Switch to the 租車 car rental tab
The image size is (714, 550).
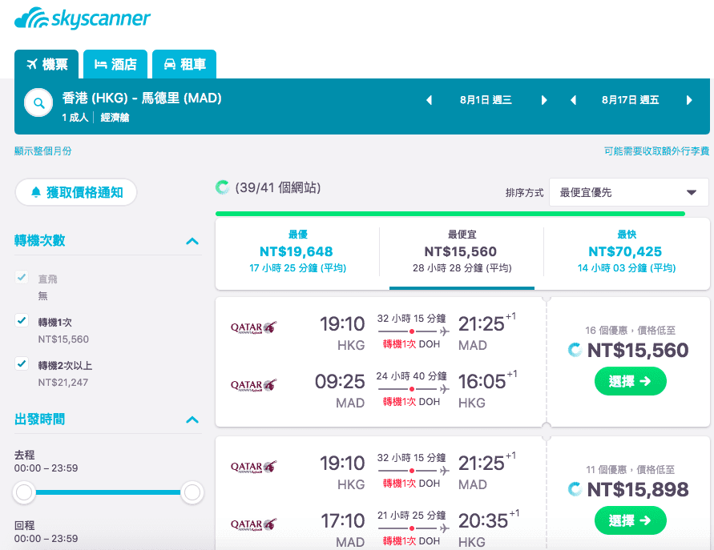(184, 64)
